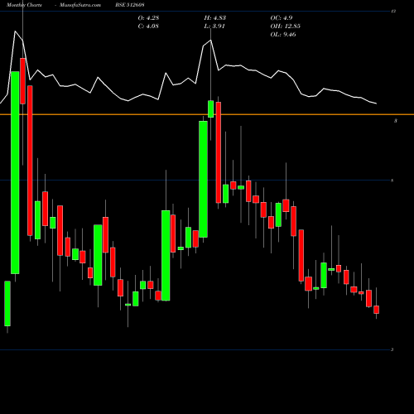Click the '8' price axis label
Image resolution: width=414 pixels, height=414 pixels.
tap(396, 121)
